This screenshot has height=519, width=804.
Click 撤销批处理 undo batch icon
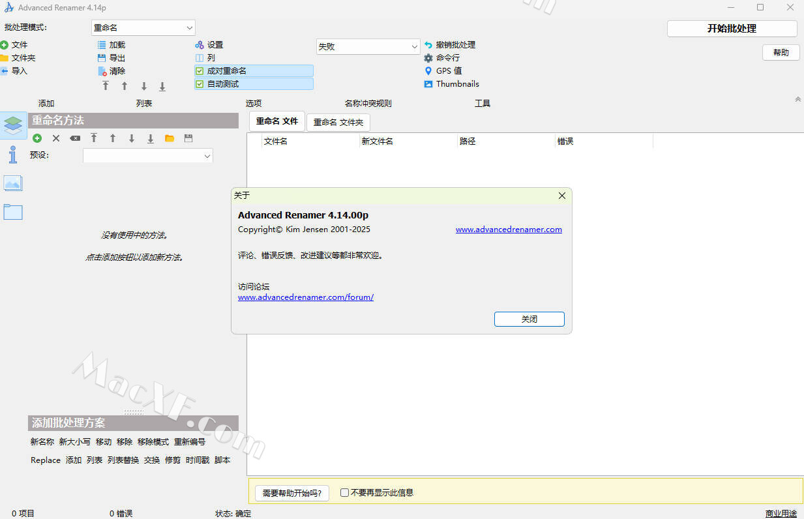[428, 45]
